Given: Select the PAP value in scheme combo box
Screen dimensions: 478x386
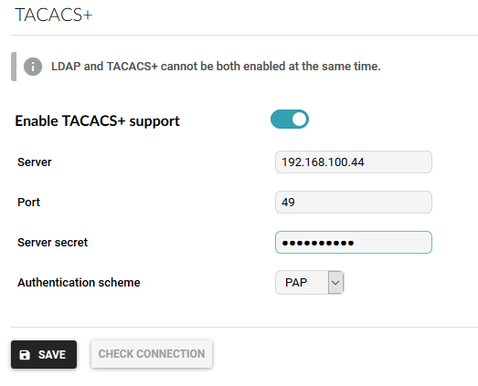Looking at the screenshot, I should [296, 283].
